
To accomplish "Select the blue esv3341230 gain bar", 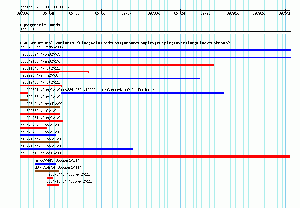I will click(x=143, y=93).
